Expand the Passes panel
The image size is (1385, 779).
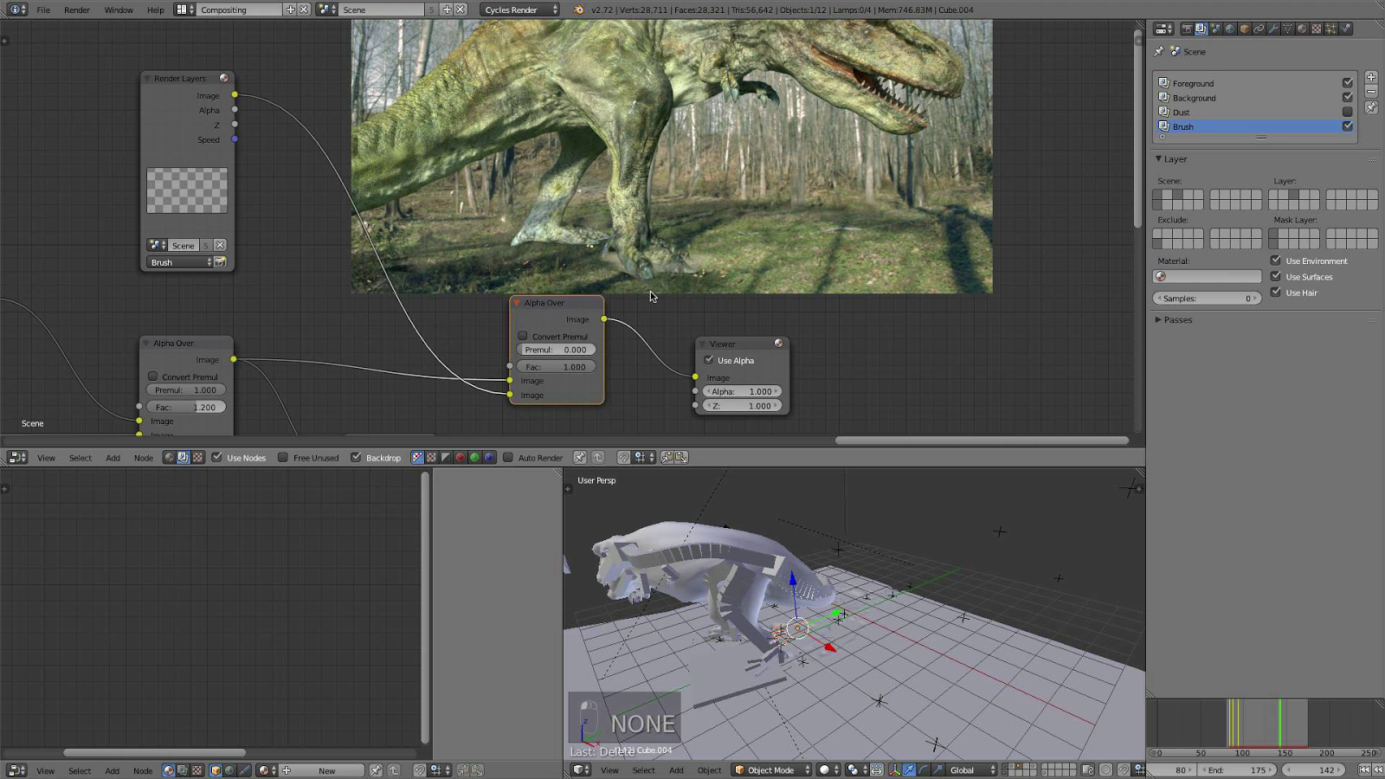[1177, 320]
